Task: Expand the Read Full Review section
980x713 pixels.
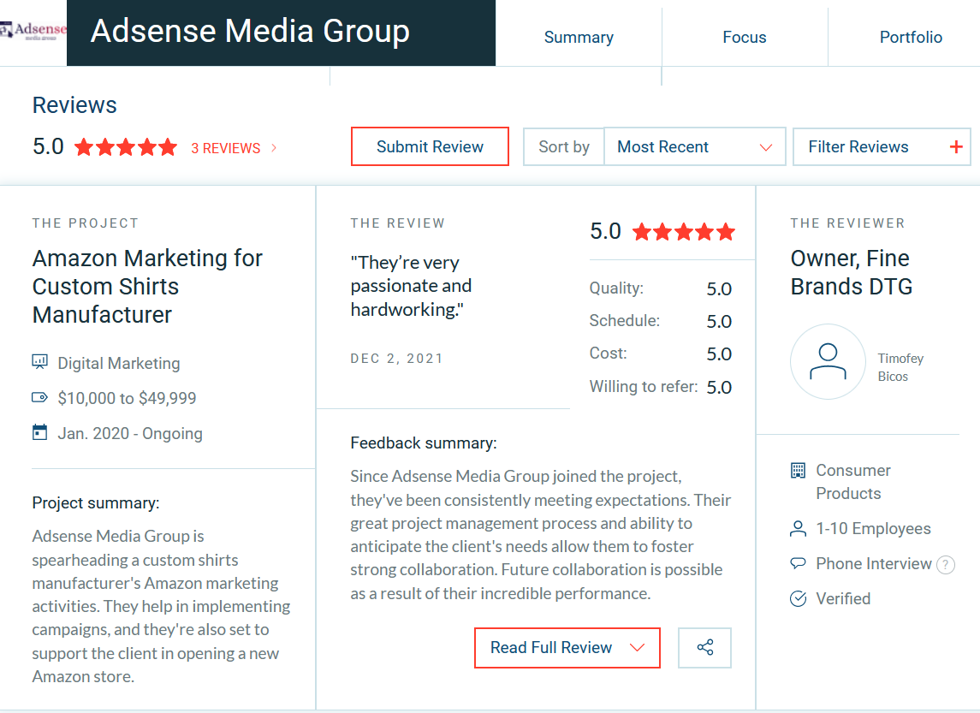Action: click(567, 648)
